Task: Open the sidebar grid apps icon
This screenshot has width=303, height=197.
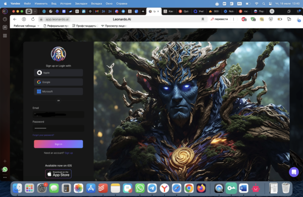Action: click(x=5, y=35)
